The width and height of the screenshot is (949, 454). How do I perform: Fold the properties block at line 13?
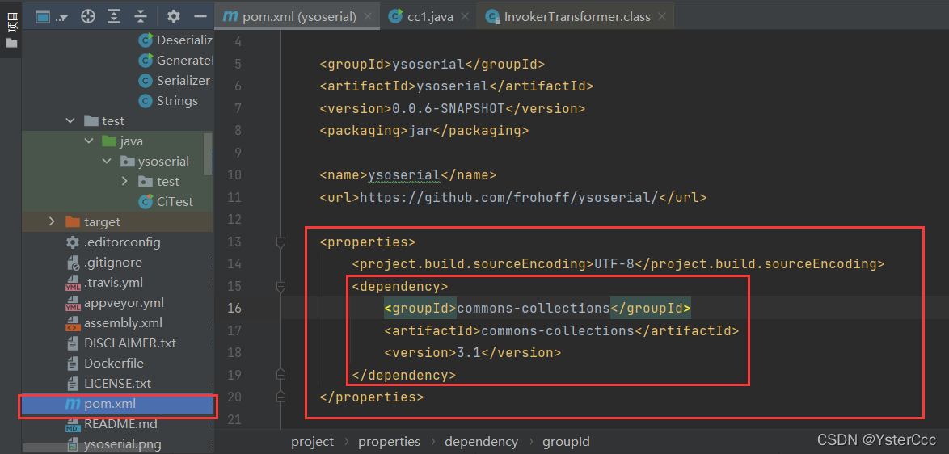coord(280,242)
